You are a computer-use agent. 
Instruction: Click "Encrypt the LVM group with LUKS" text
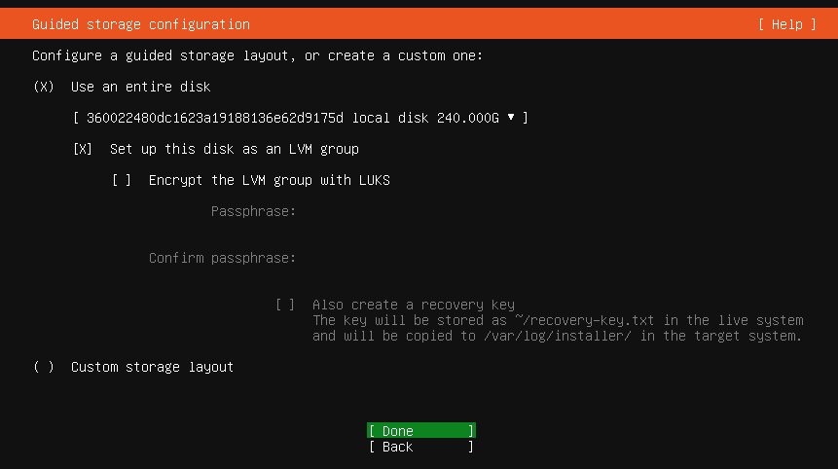270,180
